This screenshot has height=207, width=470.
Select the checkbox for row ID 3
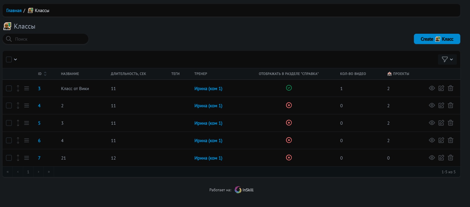click(x=9, y=88)
